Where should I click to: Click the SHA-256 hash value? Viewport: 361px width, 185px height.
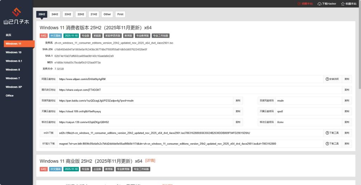pos(101,49)
